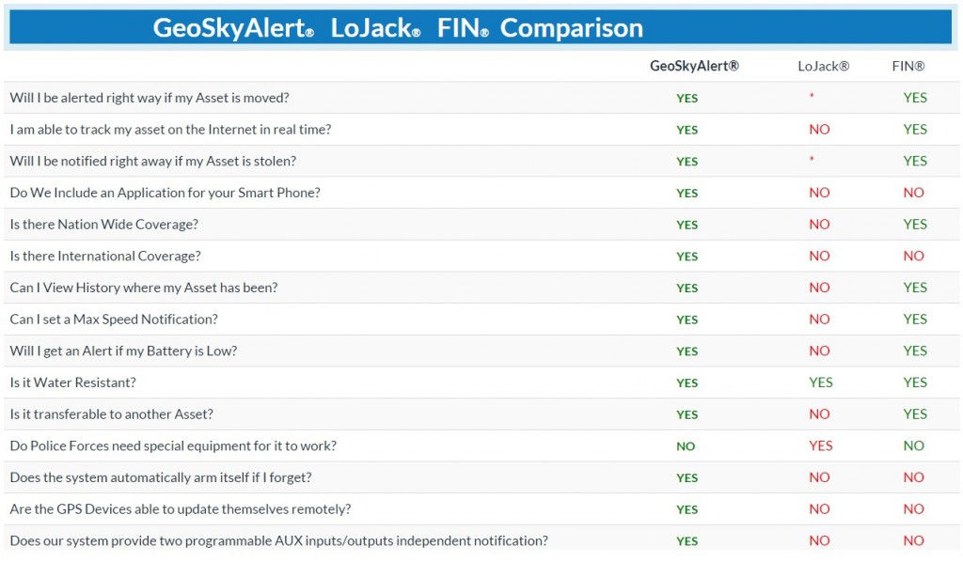Click the FIN column header
The height and width of the screenshot is (562, 963).
pos(908,67)
